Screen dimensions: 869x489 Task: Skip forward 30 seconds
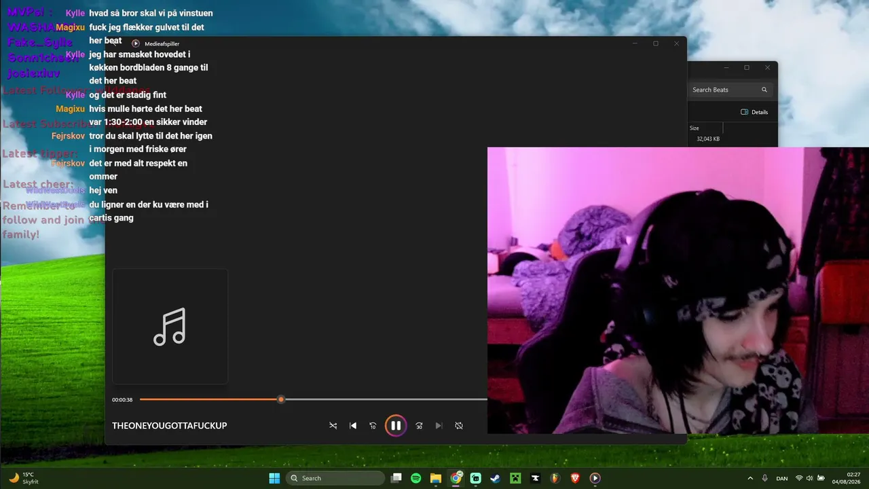pyautogui.click(x=419, y=426)
